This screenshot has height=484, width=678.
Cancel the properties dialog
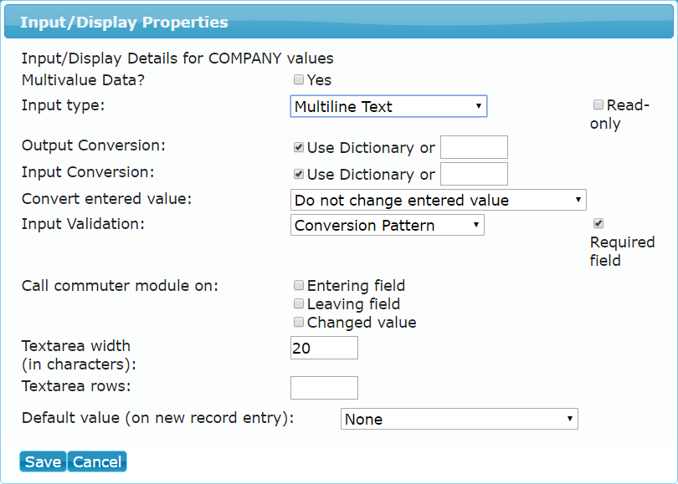point(97,461)
